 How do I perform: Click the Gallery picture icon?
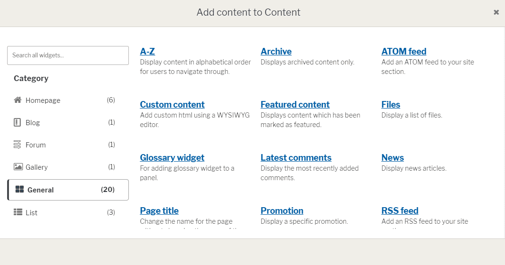18,167
